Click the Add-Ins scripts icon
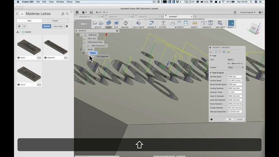The height and width of the screenshot is (157, 279). pyautogui.click(x=220, y=23)
